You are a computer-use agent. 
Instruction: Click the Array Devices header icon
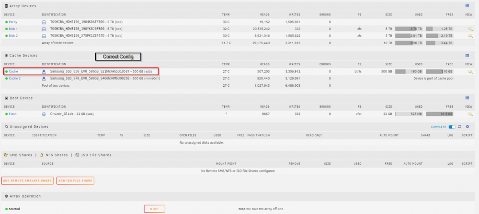(x=6, y=6)
